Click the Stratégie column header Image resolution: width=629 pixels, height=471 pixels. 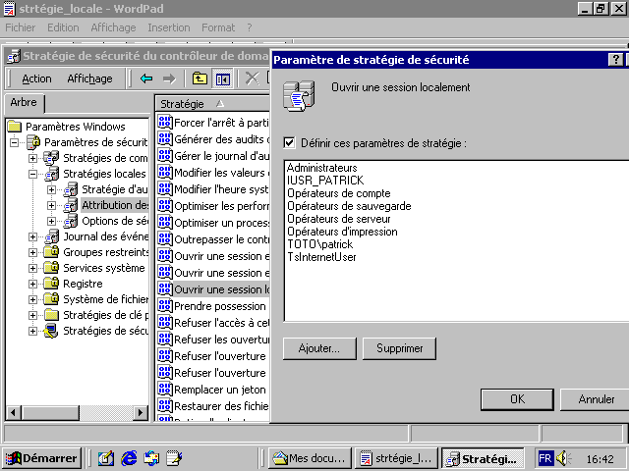[x=182, y=103]
